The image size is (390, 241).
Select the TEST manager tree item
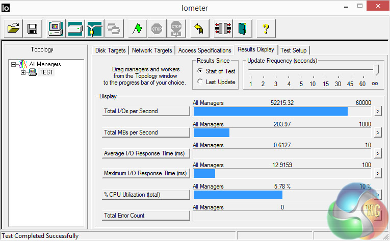pyautogui.click(x=46, y=72)
